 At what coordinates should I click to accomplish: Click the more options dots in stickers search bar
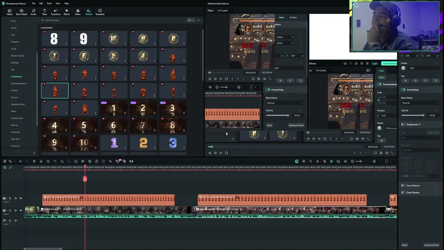[198, 20]
